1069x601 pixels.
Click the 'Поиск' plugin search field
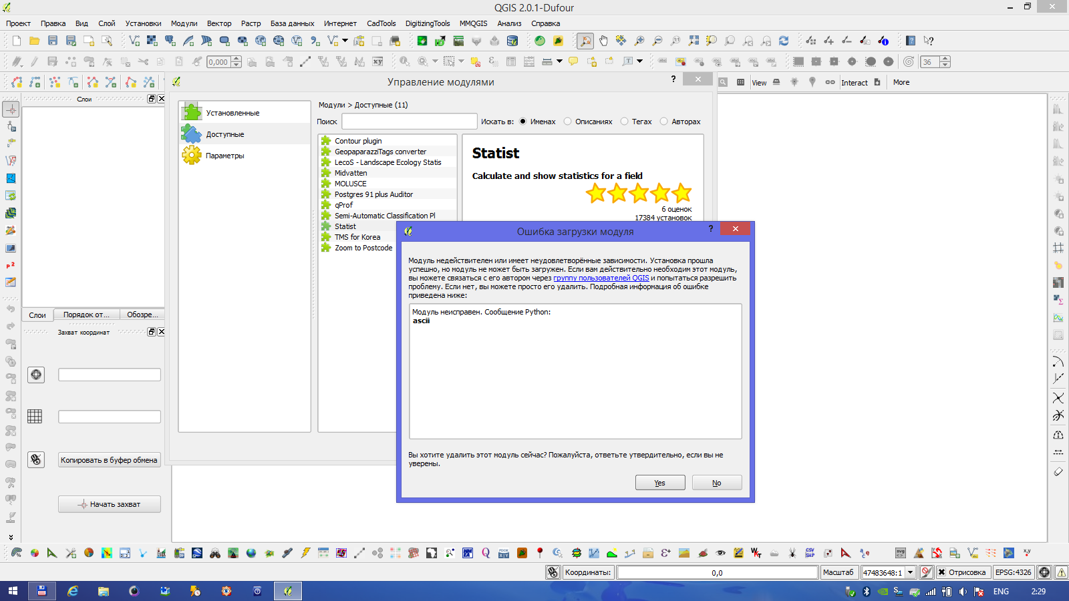409,122
